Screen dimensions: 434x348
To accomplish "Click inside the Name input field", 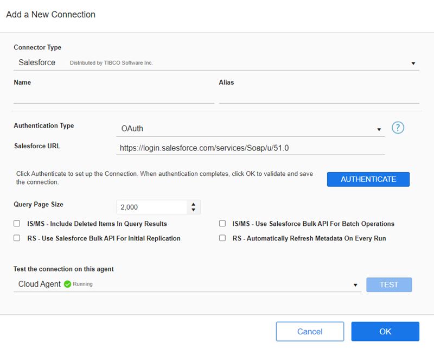I will pyautogui.click(x=108, y=98).
